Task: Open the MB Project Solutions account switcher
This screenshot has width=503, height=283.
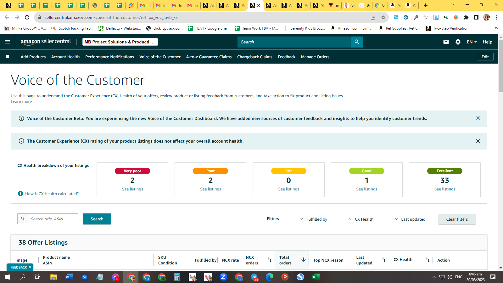Action: 120,42
